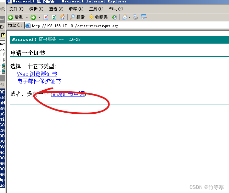Open the 文件(F) menu
229x193 pixels.
[x=16, y=9]
